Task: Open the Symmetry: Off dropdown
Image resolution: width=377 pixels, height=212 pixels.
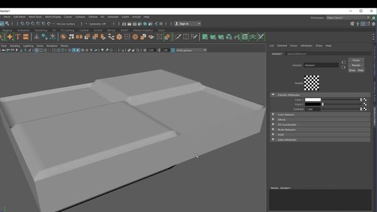Action: [x=98, y=24]
